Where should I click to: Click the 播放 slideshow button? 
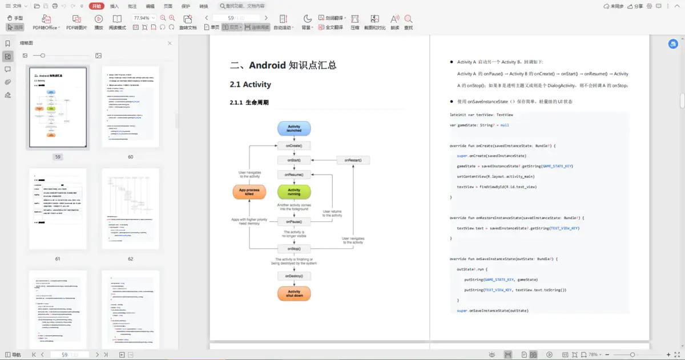tap(99, 22)
